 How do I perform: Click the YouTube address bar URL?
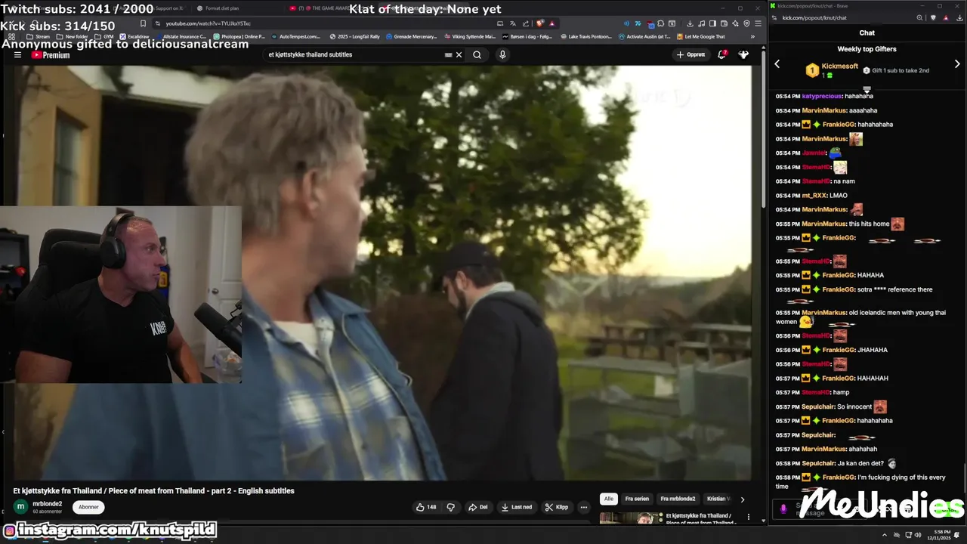tap(208, 23)
